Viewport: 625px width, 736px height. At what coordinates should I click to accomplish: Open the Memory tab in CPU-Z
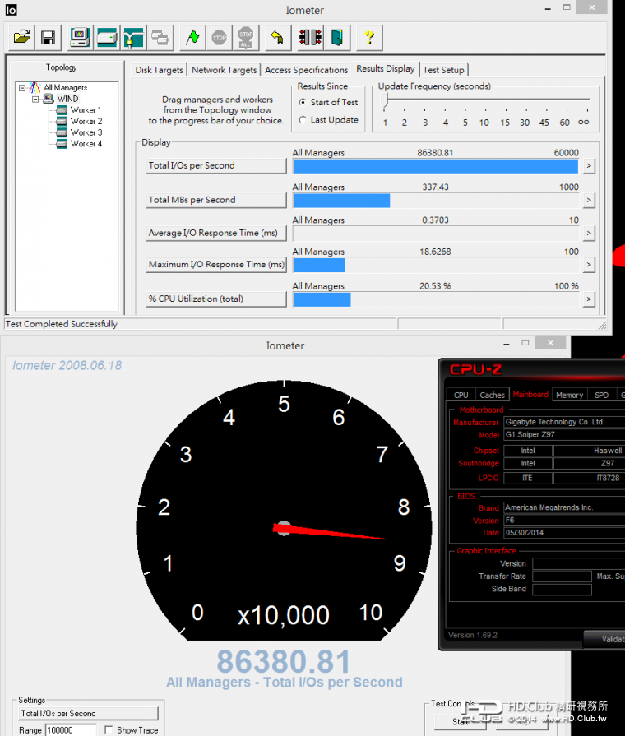tap(569, 396)
